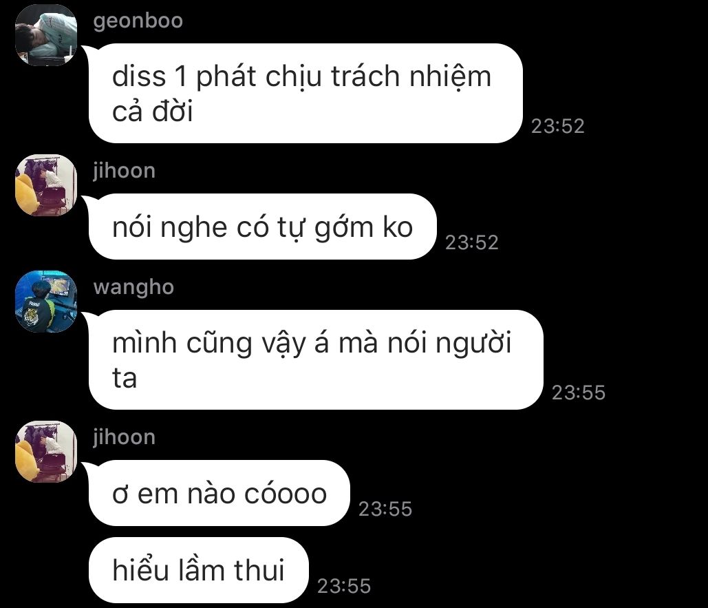Click the 23:55 timestamp beside wangho's message
The width and height of the screenshot is (708, 608).
click(x=579, y=392)
